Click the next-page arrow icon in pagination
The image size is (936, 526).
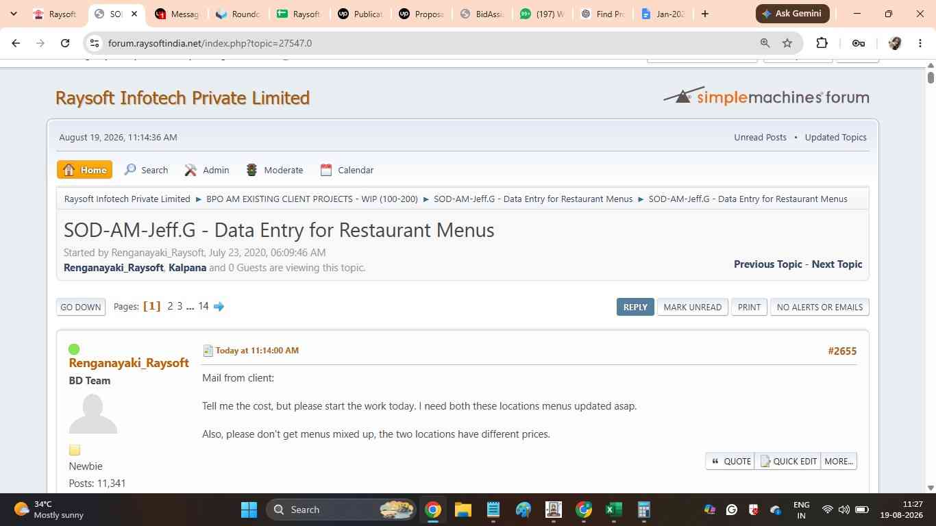(x=219, y=306)
